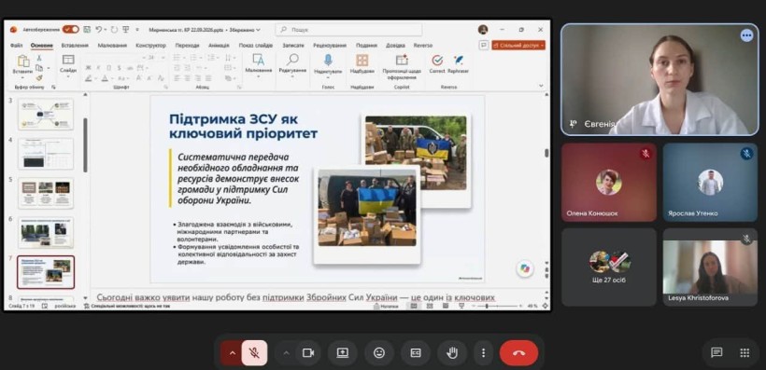Viewport: 766px width, 370px height.
Task: Select slide 3 thumbnail
Action: pos(46,114)
